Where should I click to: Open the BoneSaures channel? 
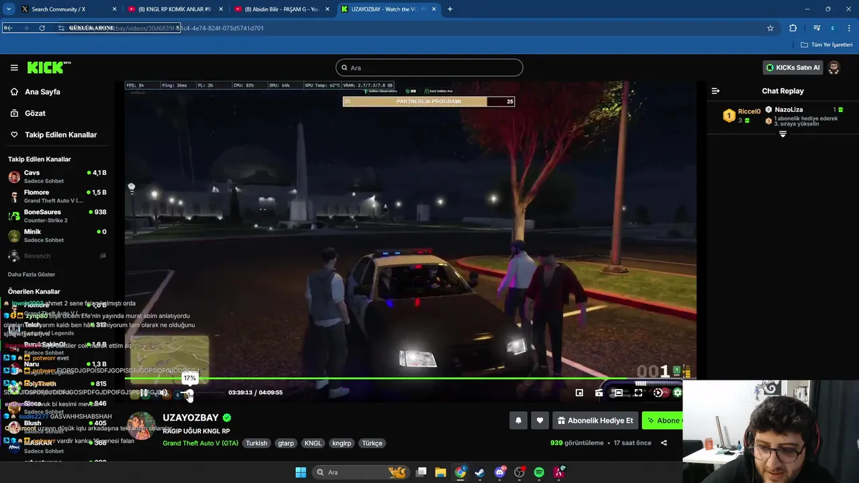[57, 216]
